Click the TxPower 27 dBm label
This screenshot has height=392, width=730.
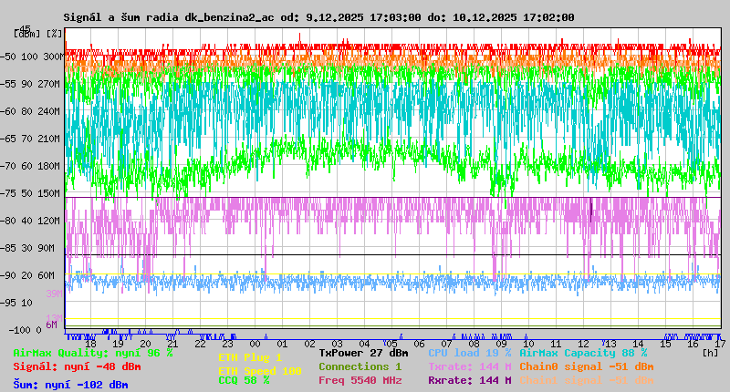pos(363,352)
